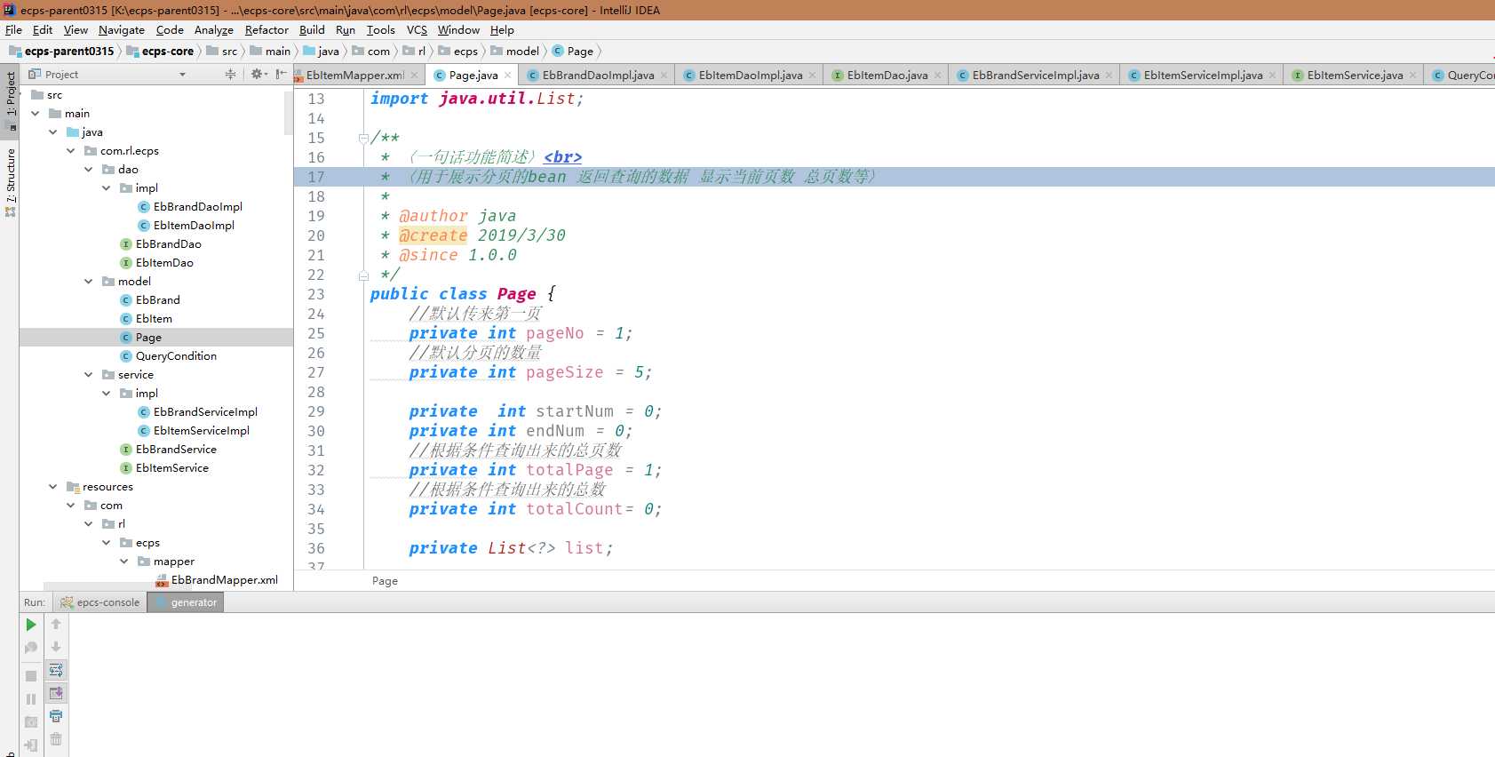Click the @create tag in Javadoc
1495x757 pixels.
click(433, 235)
